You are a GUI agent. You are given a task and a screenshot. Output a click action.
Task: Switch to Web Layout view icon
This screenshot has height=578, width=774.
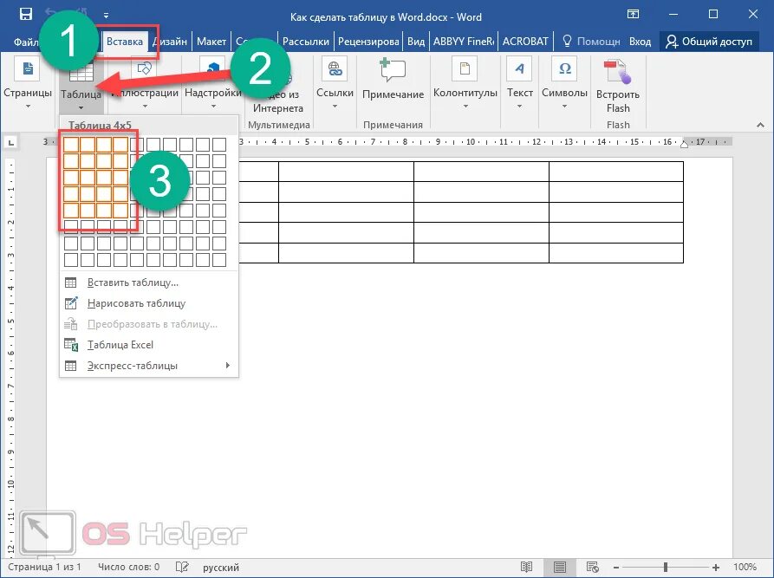point(592,567)
